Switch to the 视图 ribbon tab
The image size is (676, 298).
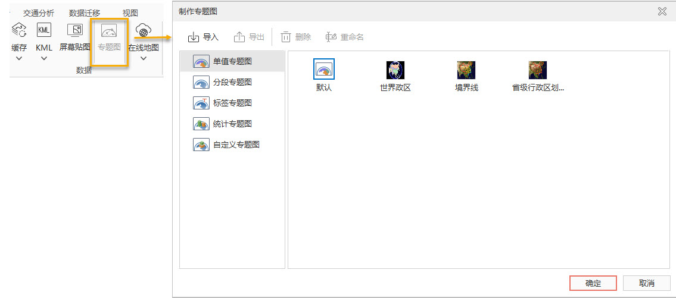tap(130, 13)
